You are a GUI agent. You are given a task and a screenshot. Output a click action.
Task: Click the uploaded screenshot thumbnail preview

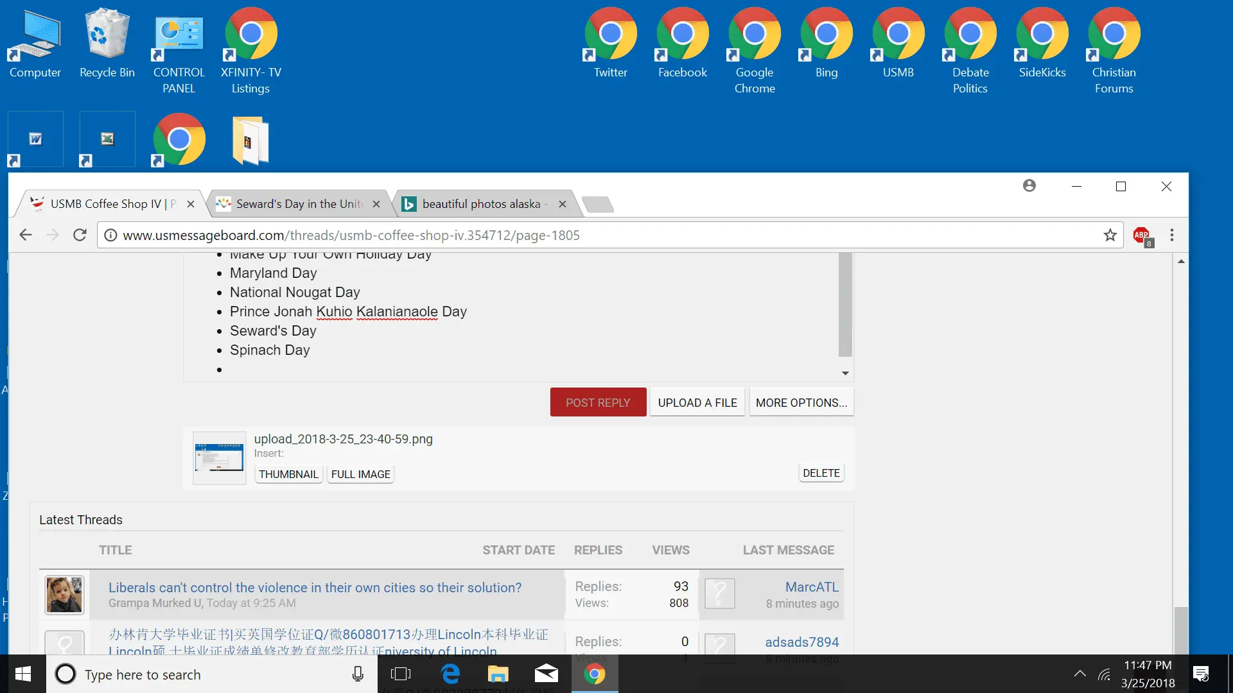[x=219, y=458]
